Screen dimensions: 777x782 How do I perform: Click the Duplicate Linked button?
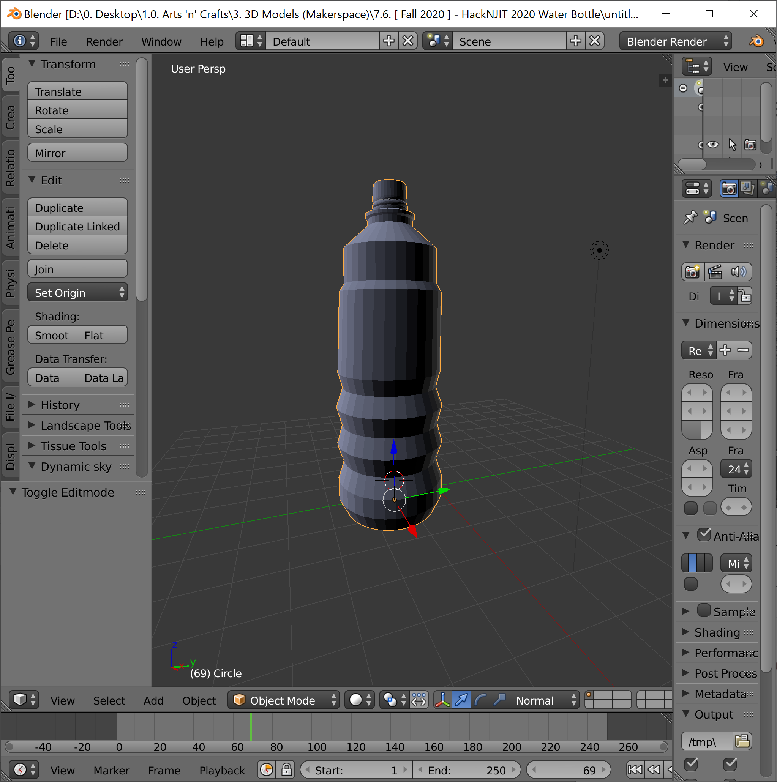[77, 227]
